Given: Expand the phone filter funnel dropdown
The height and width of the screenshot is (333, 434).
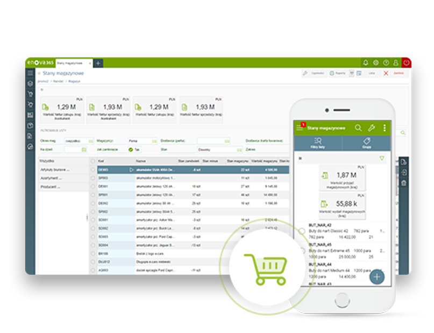Looking at the screenshot, I should (382, 158).
